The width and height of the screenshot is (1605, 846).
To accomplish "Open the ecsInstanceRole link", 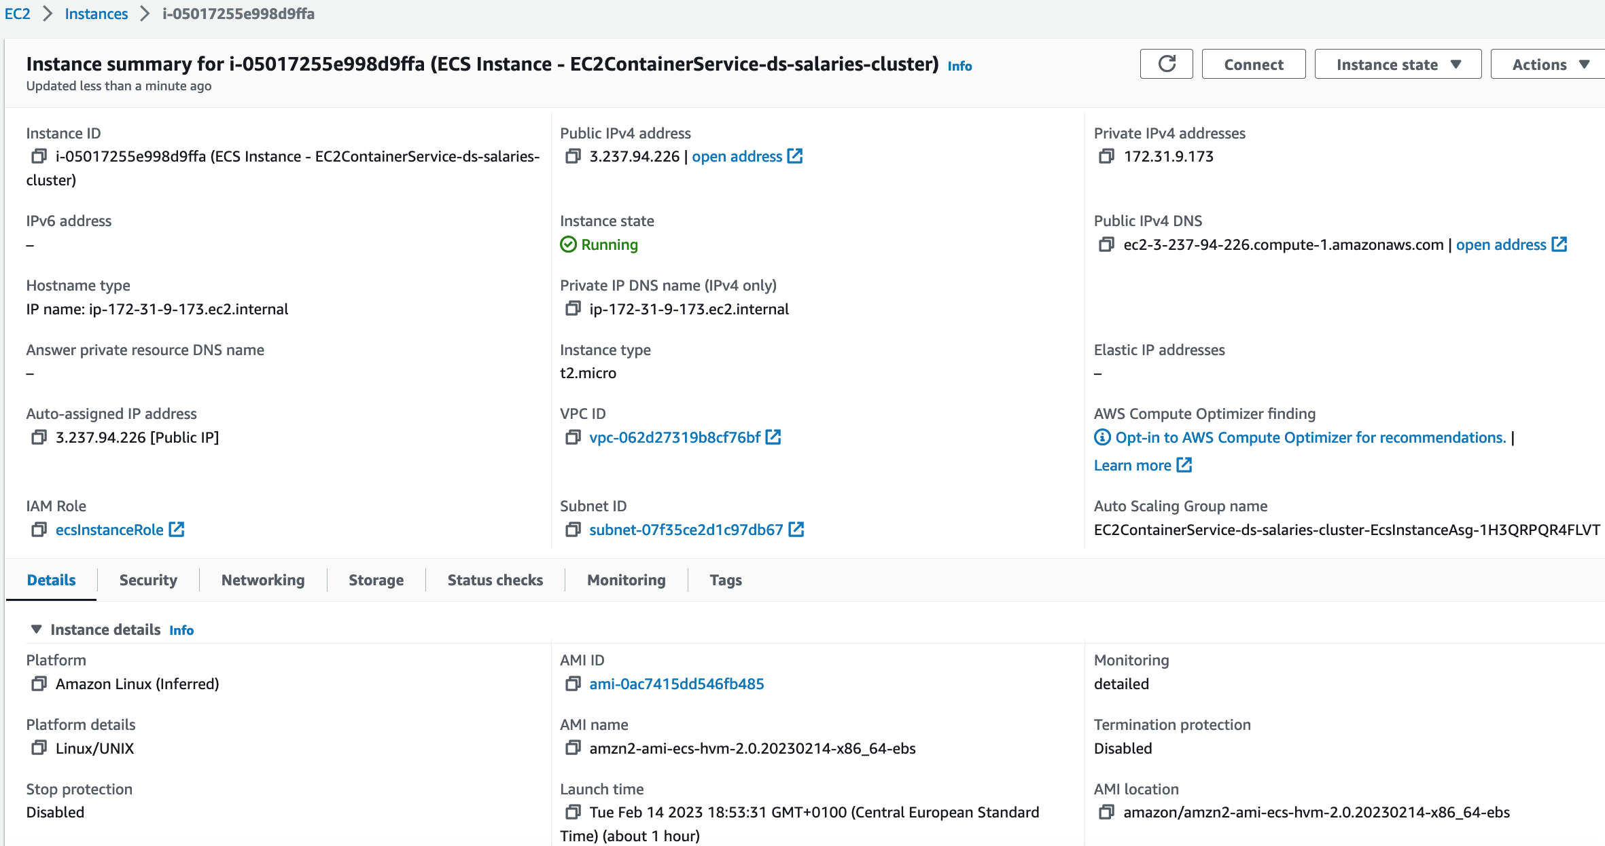I will tap(109, 530).
